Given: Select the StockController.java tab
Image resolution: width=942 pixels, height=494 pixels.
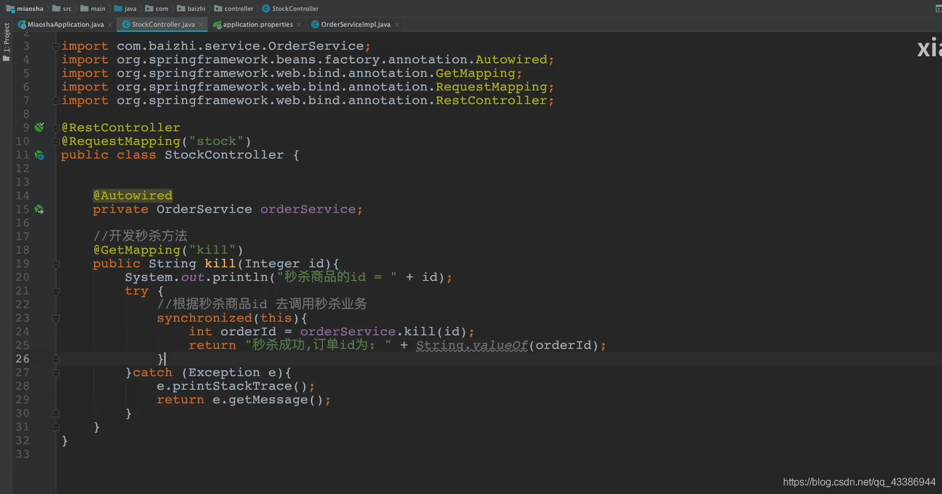Looking at the screenshot, I should point(163,24).
